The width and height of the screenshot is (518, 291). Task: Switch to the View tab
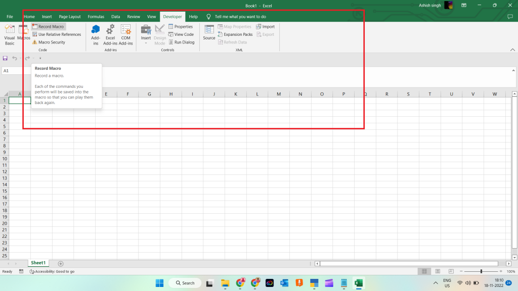151,17
